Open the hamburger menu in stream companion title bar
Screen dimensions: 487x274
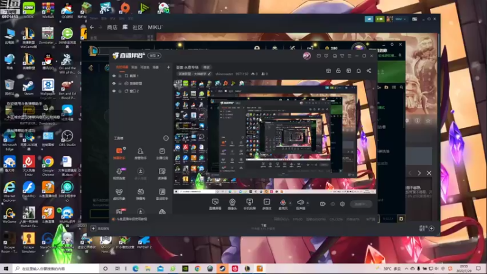pyautogui.click(x=349, y=56)
